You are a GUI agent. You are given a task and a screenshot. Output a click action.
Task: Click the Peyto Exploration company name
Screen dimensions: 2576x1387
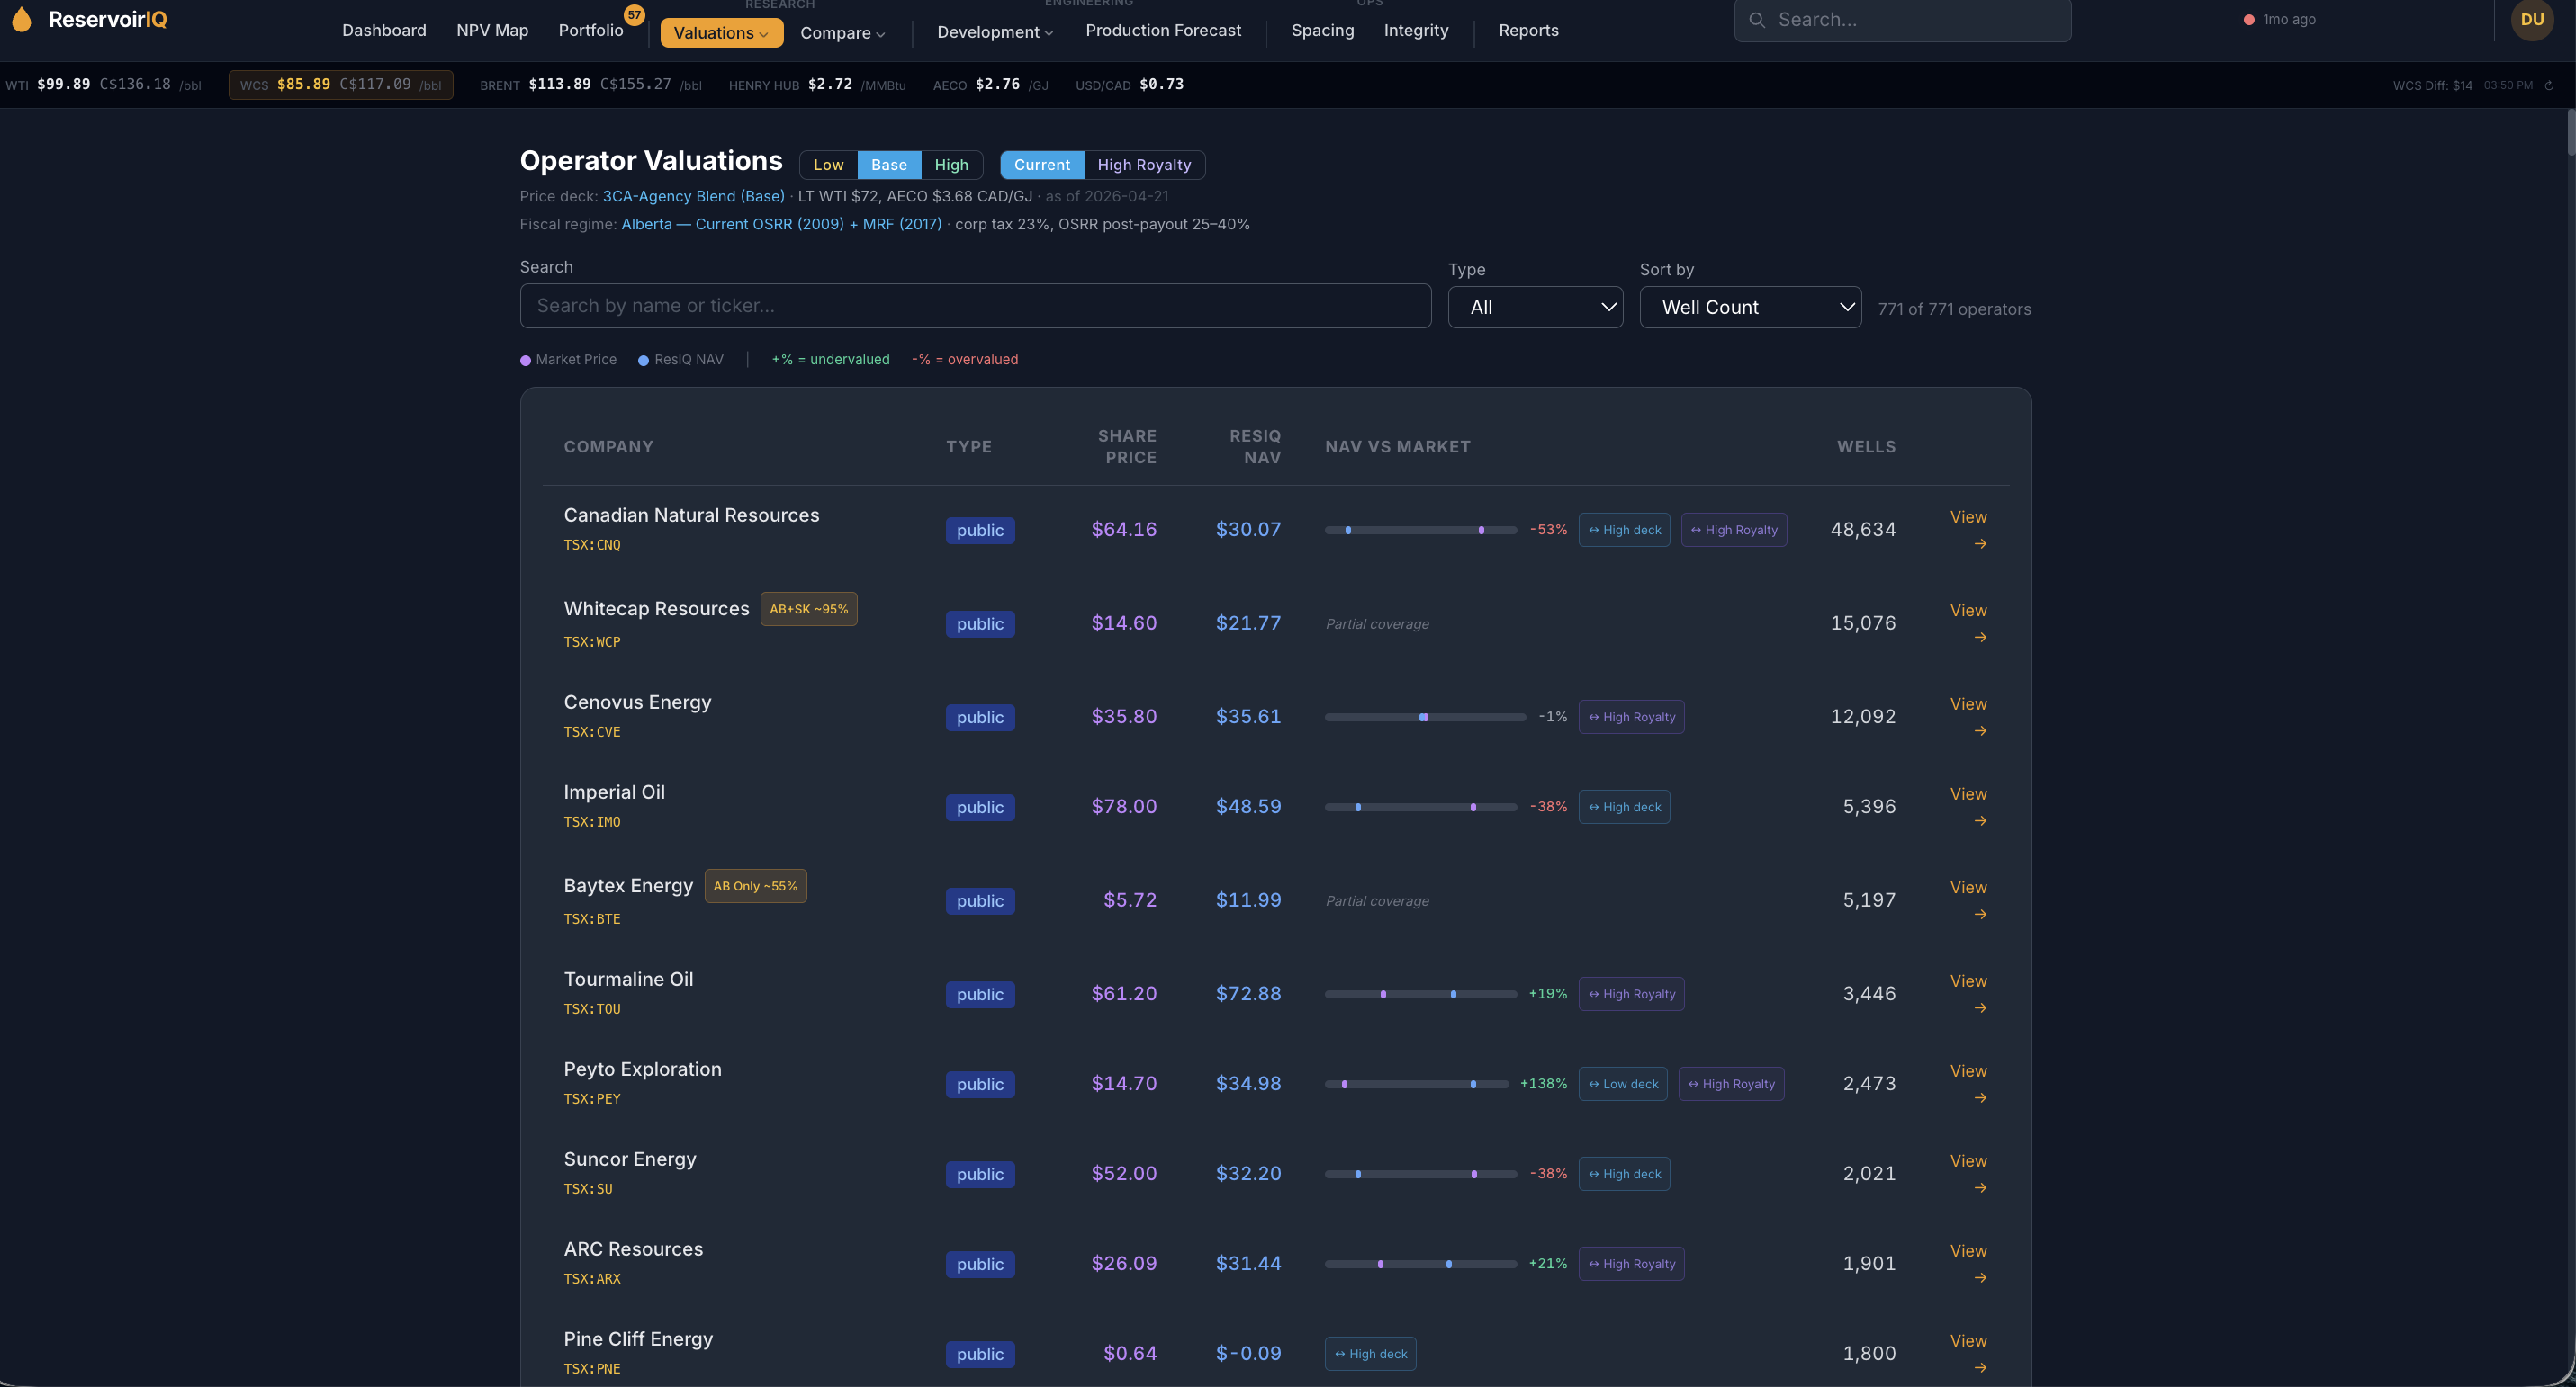tap(642, 1069)
